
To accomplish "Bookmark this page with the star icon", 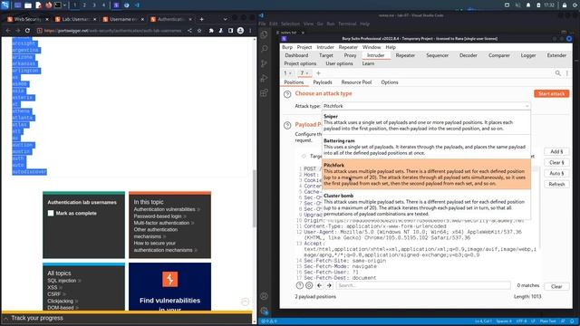I will (199, 31).
